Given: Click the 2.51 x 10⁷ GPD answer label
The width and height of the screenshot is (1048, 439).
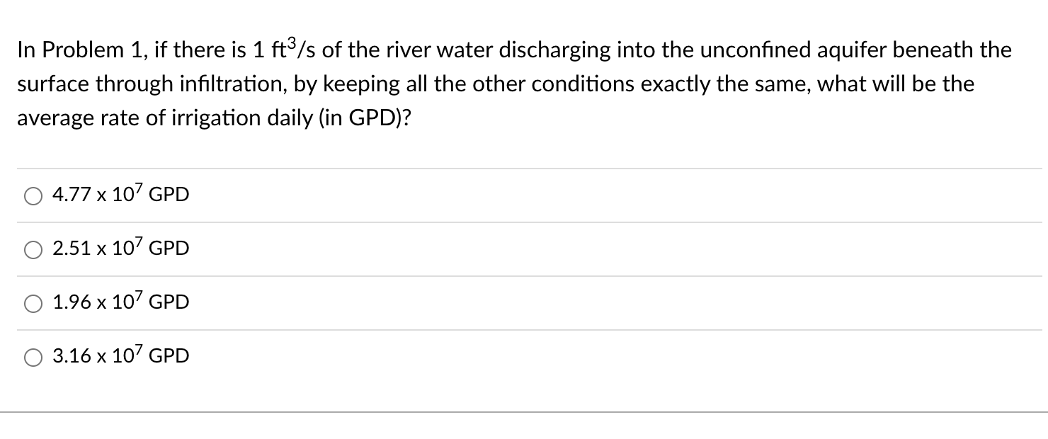Looking at the screenshot, I should coord(120,249).
